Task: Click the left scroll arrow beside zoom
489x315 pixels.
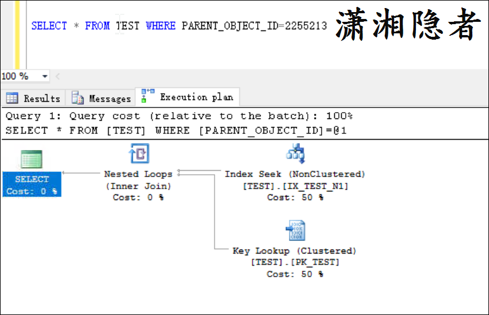Action: tap(58, 76)
